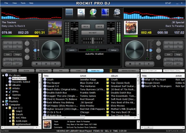Expand the AAC Files folder node
The image size is (186, 133).
tap(10, 118)
